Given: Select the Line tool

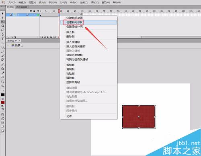Looking at the screenshot, I should (2, 43).
